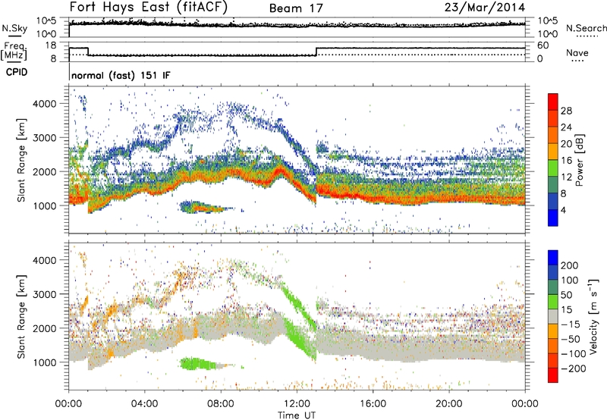
Task: Click the 'N.Sky' legend label
Action: pos(14,28)
